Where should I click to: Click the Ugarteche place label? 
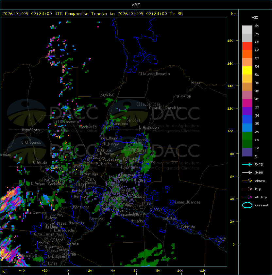coord(81,207)
